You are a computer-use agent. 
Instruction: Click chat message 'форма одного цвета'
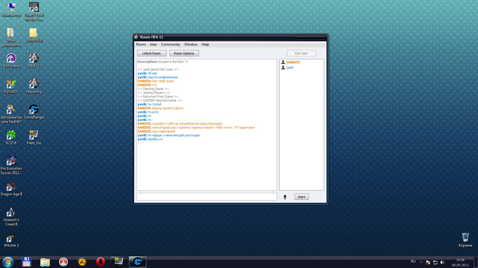pyautogui.click(x=168, y=108)
